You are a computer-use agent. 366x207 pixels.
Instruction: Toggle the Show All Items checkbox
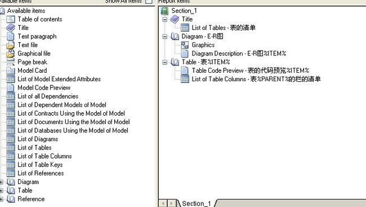click(149, 1)
